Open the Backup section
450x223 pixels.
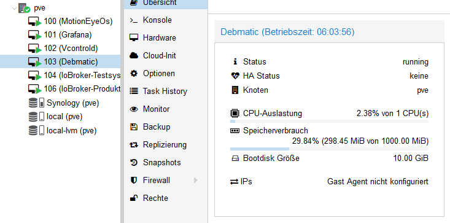coord(166,127)
